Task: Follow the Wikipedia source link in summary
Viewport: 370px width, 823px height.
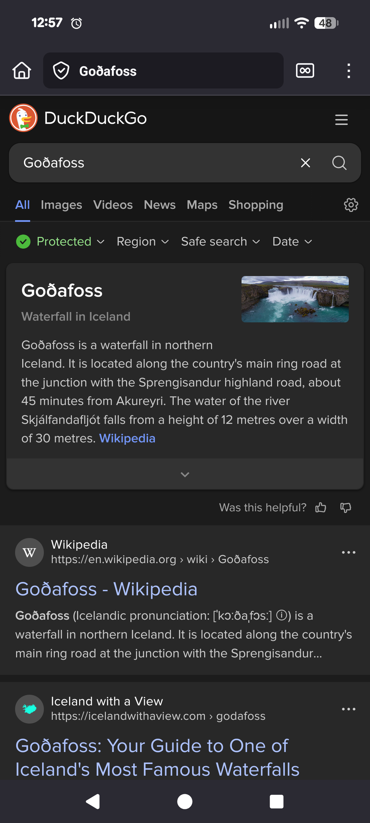Action: (127, 438)
